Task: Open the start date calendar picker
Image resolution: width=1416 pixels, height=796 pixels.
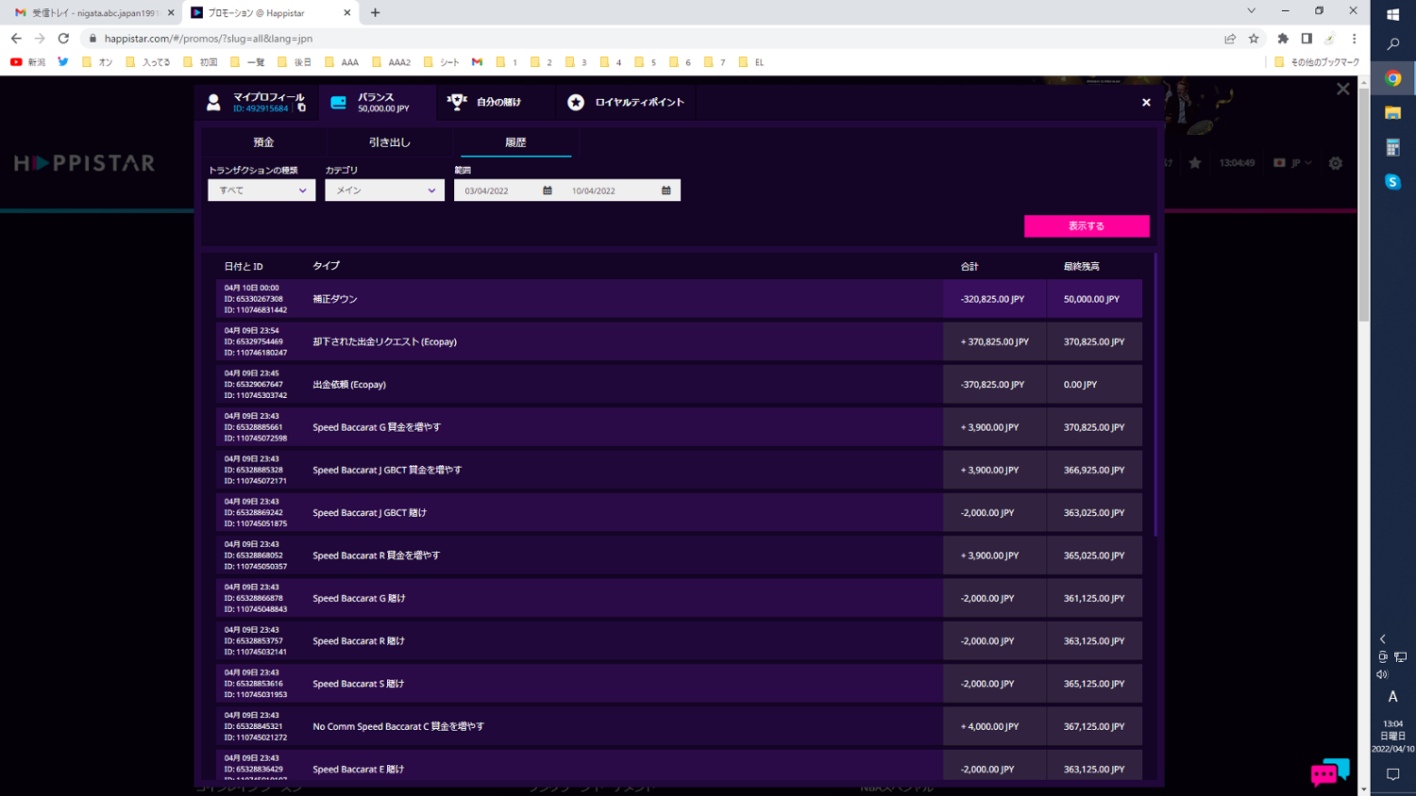Action: pyautogui.click(x=548, y=191)
